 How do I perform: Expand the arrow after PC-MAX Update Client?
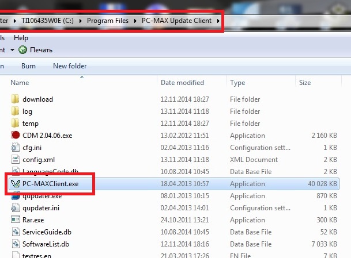[x=218, y=21]
